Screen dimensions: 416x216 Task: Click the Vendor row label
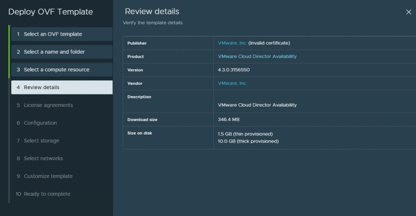pyautogui.click(x=135, y=83)
